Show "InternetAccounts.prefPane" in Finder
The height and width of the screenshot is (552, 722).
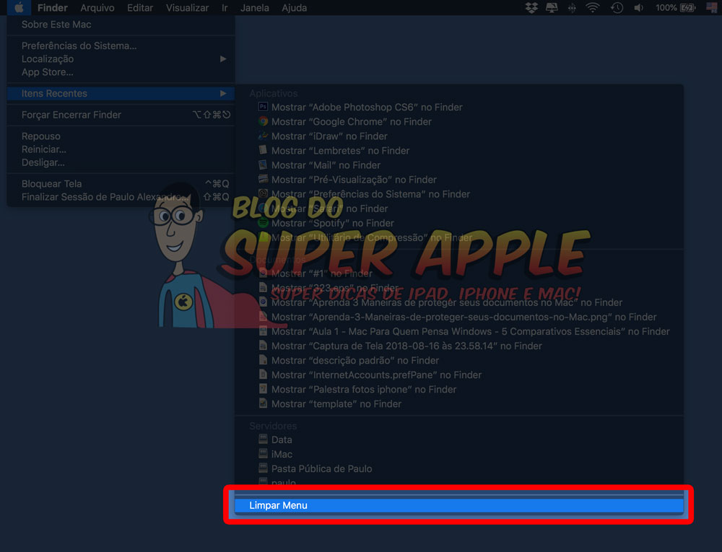coord(376,375)
